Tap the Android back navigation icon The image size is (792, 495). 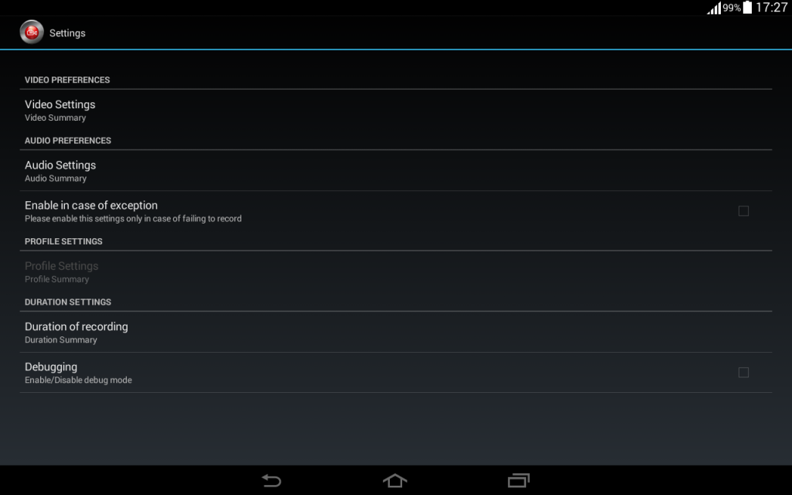click(x=271, y=480)
